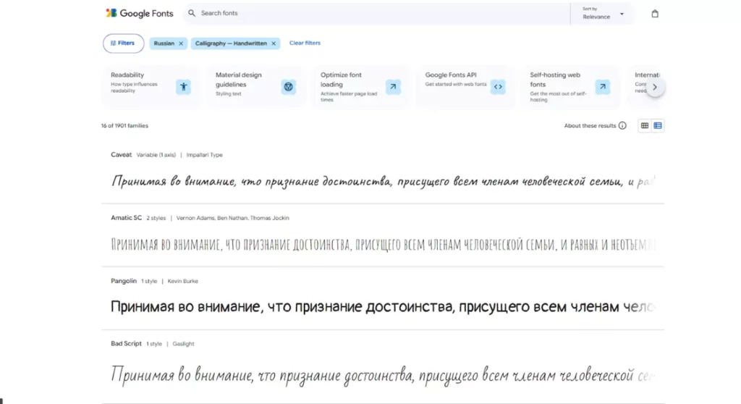Viewport: 741px width, 404px height.
Task: Click the search magnifier icon
Action: tap(191, 13)
